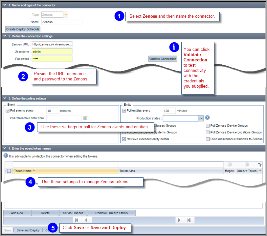
Task: Click the Token Name filter field
Action: 65,164
